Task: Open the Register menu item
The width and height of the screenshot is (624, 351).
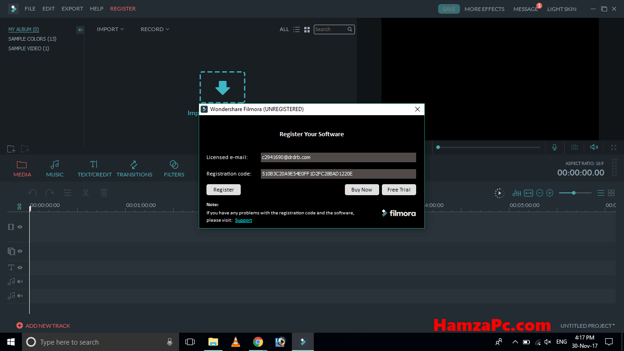Action: pos(123,9)
